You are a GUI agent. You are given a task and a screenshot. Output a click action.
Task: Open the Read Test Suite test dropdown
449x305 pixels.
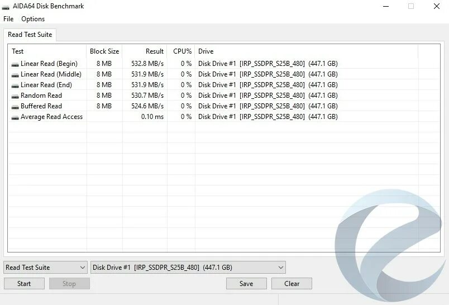46,267
